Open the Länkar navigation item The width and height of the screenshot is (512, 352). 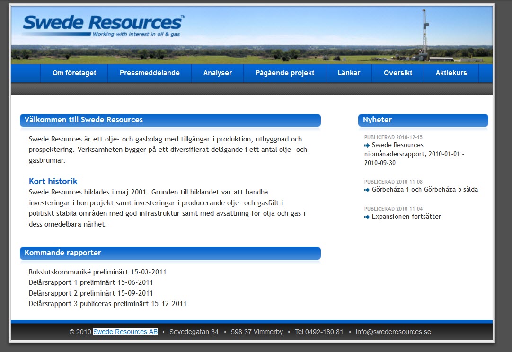[349, 73]
